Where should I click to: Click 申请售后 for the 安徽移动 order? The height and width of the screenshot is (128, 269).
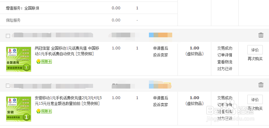[x=161, y=98]
